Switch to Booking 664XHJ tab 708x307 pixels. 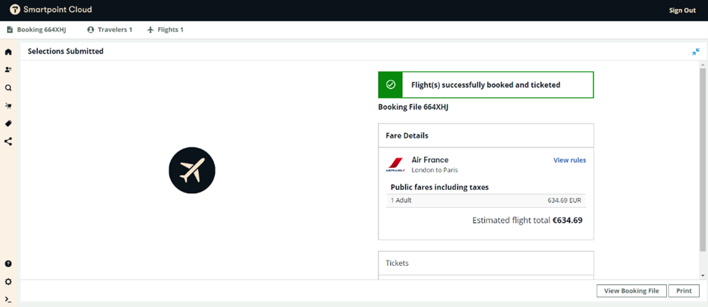[37, 30]
